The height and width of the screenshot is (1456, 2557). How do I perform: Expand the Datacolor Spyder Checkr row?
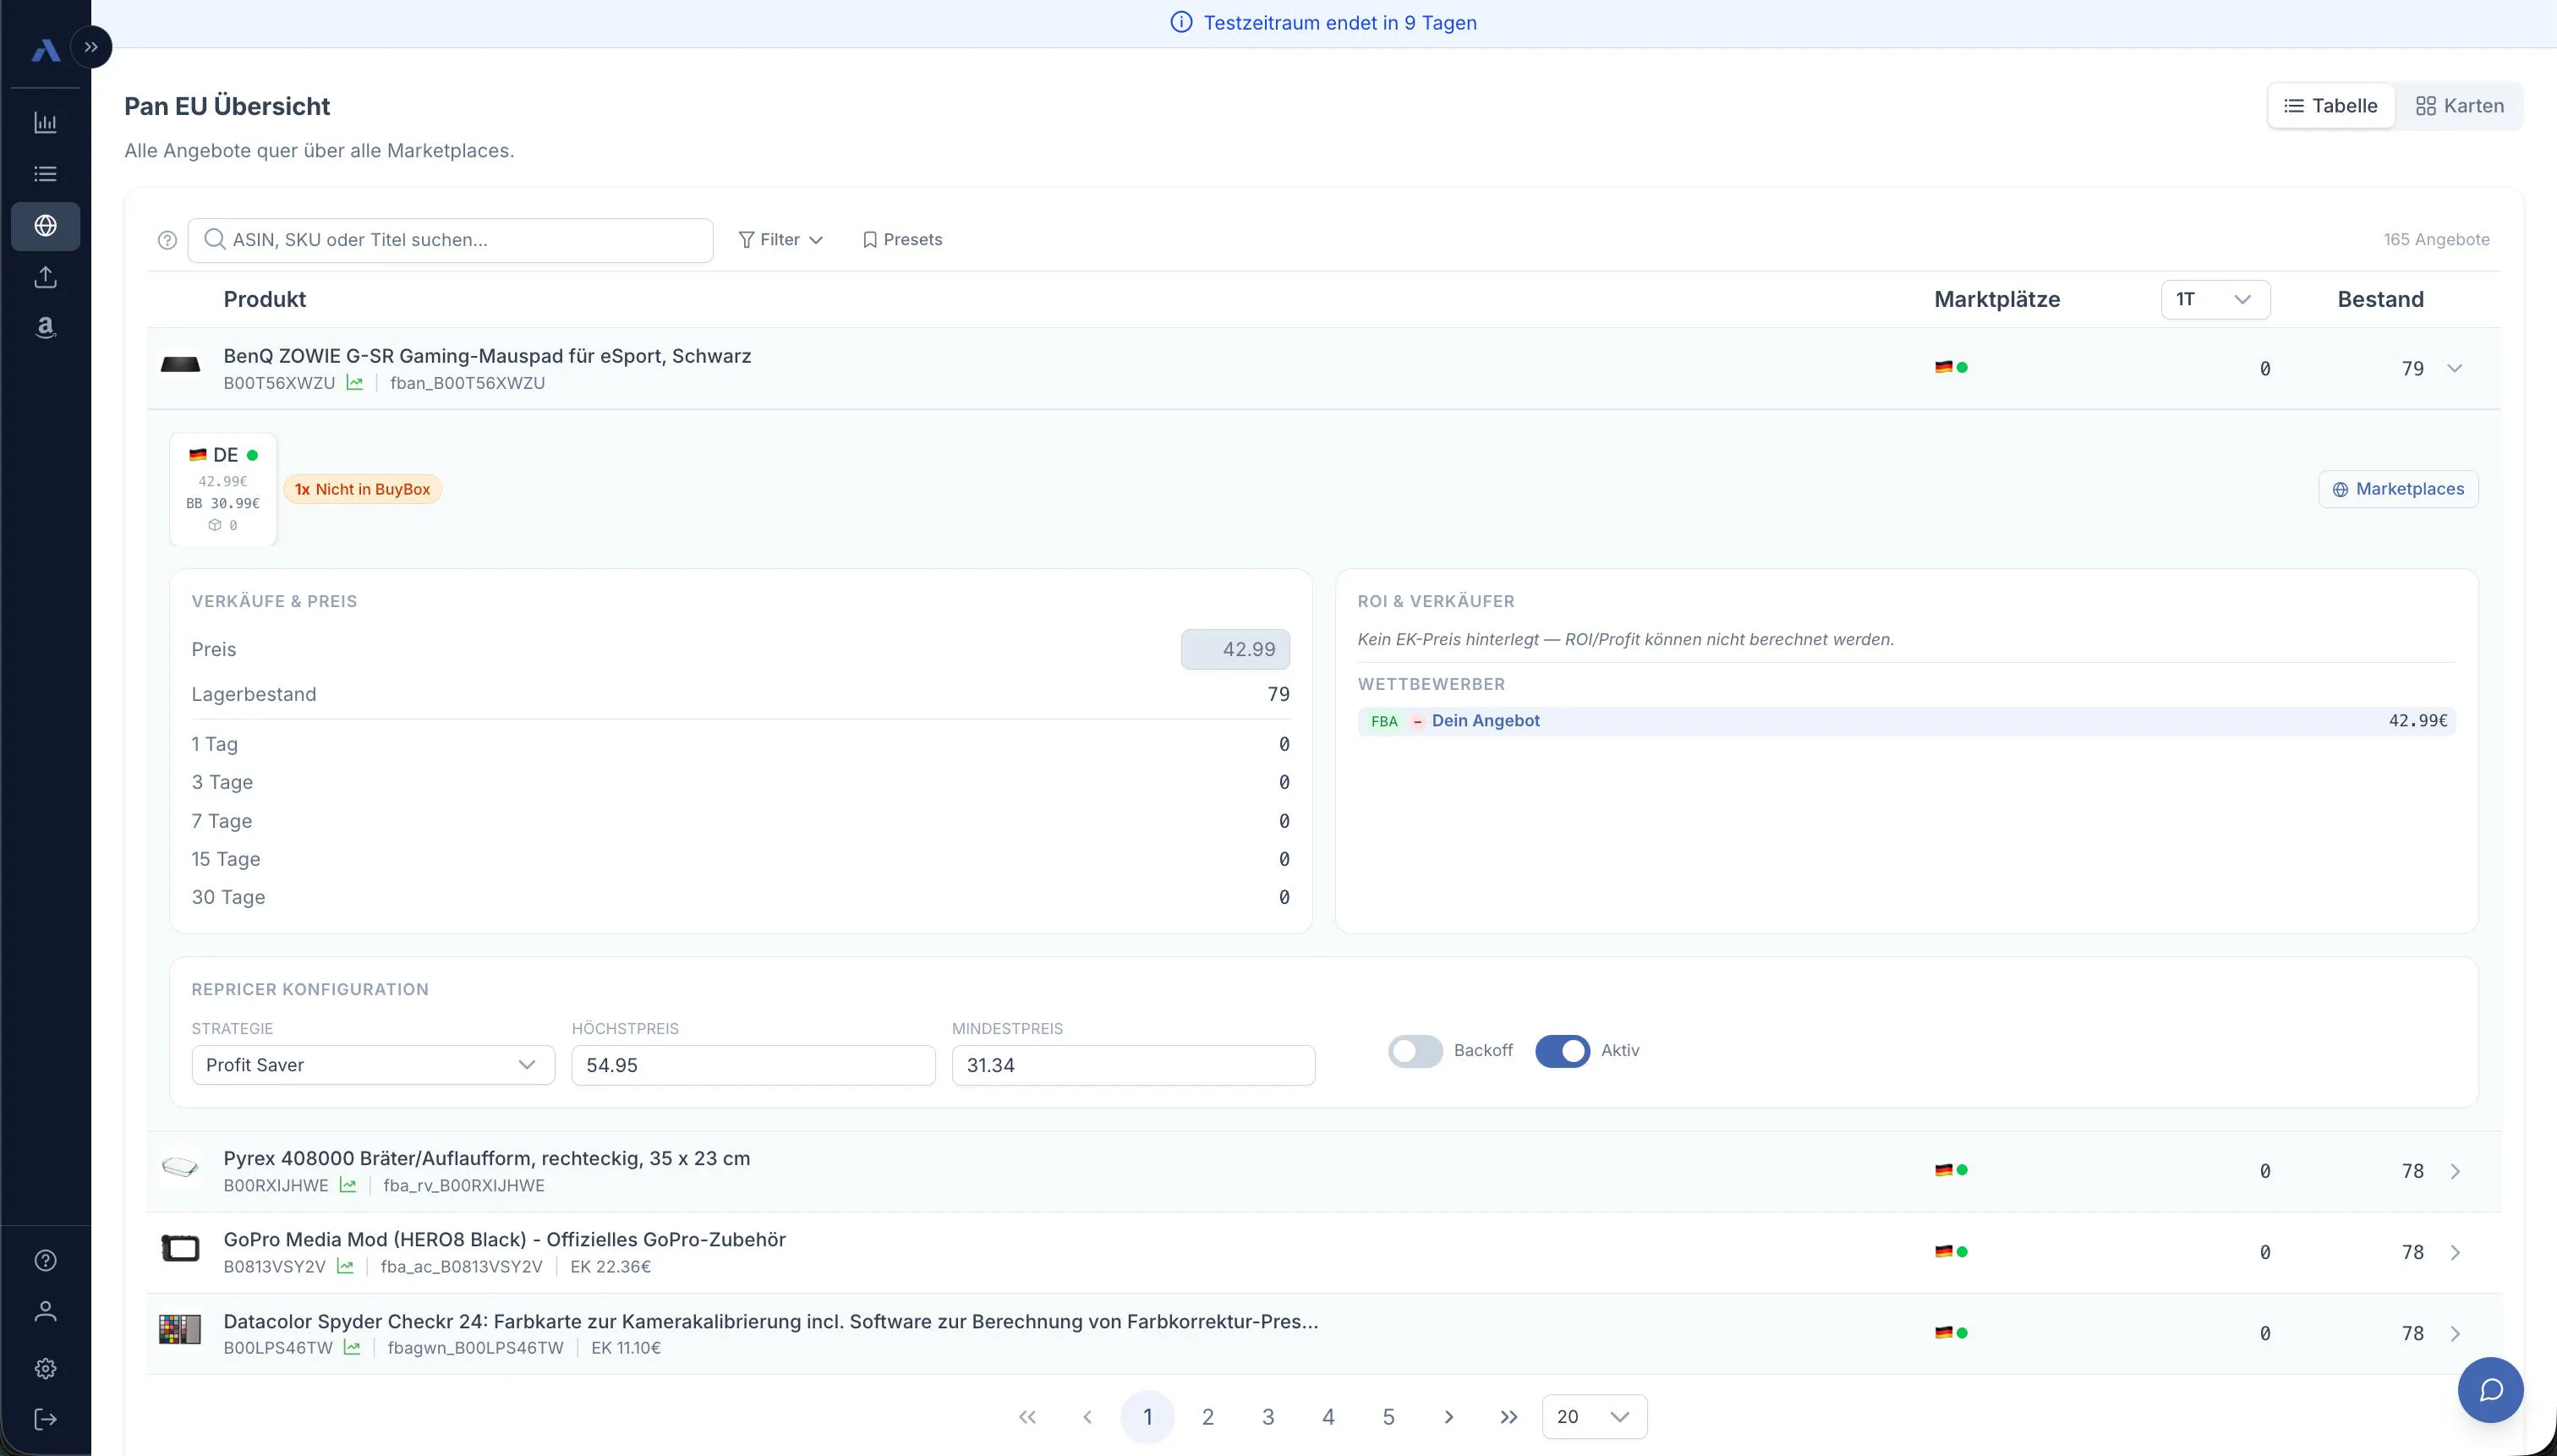2455,1334
